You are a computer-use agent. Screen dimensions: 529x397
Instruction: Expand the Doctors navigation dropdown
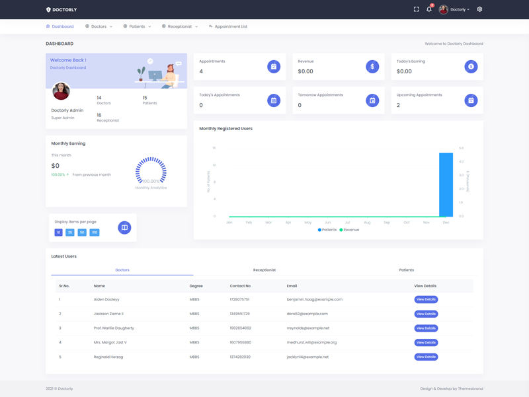[x=99, y=26]
